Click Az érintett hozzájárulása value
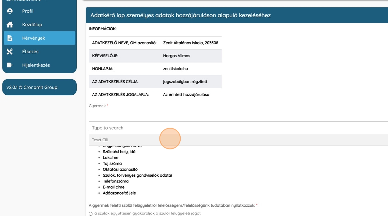 coord(186,95)
